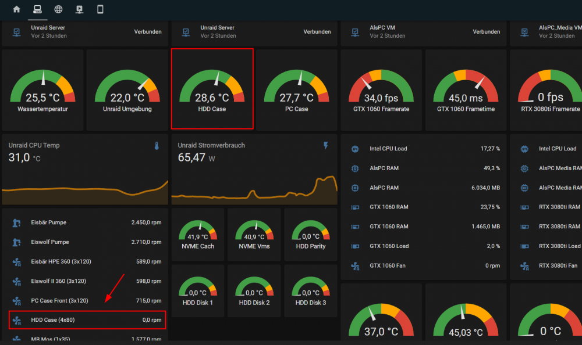582x345 pixels.
Task: Click the GTX 1060 RAM 1.465,0 MB icon
Action: tap(355, 227)
